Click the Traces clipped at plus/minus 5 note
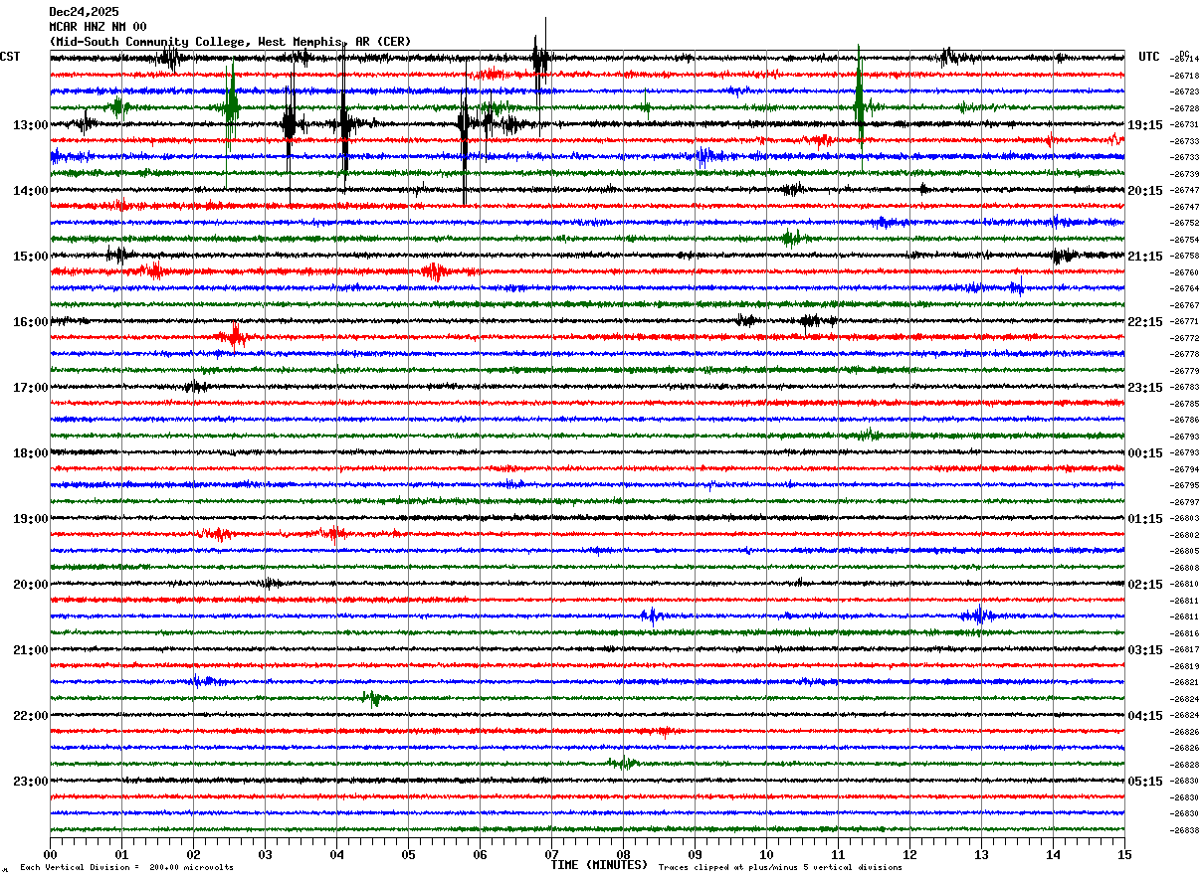Image resolution: width=1204 pixels, height=881 pixels. coord(780,868)
